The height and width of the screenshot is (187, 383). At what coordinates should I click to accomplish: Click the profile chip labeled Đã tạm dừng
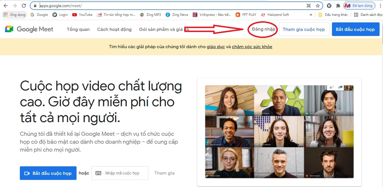click(359, 6)
